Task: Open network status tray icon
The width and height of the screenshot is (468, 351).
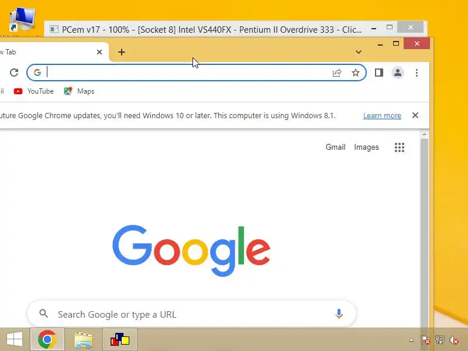Action: [x=440, y=340]
